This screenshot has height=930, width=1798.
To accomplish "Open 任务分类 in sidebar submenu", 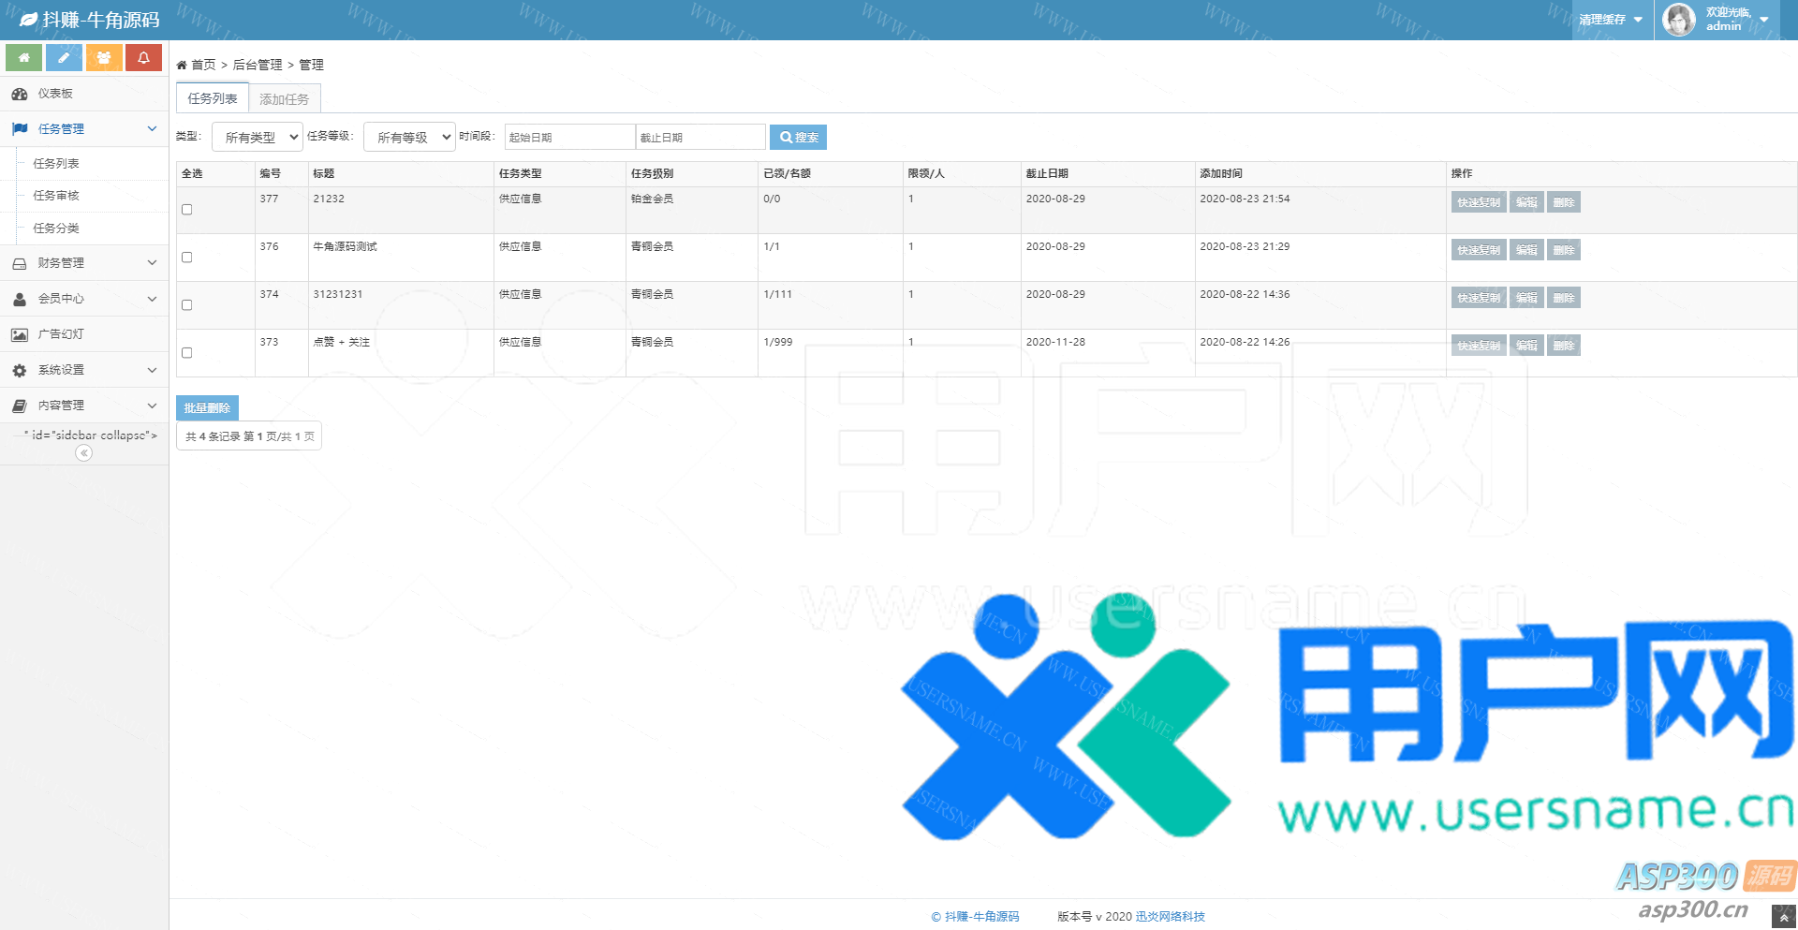I will tap(56, 229).
